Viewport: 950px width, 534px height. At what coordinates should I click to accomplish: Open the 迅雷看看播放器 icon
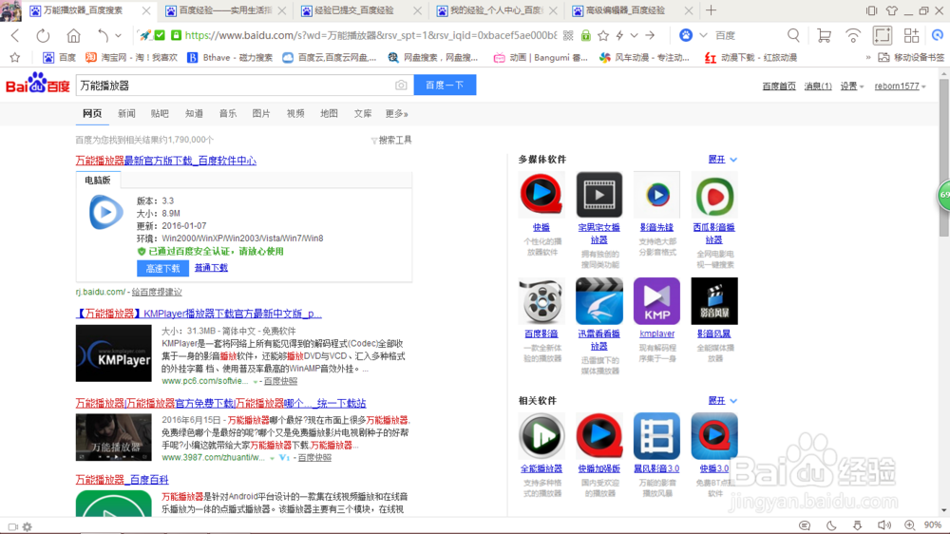599,300
